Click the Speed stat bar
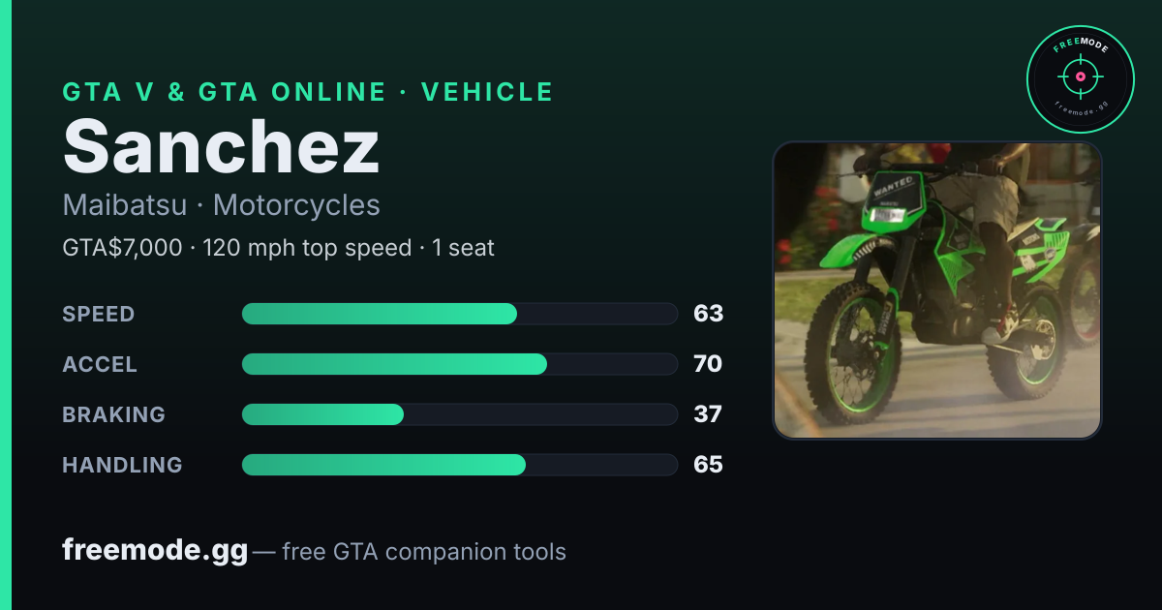Viewport: 1162px width, 610px height. pos(459,314)
